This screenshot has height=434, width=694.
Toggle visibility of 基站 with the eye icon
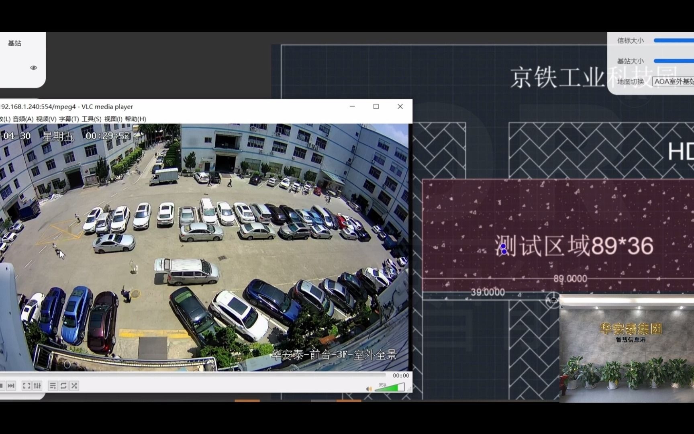pyautogui.click(x=34, y=68)
